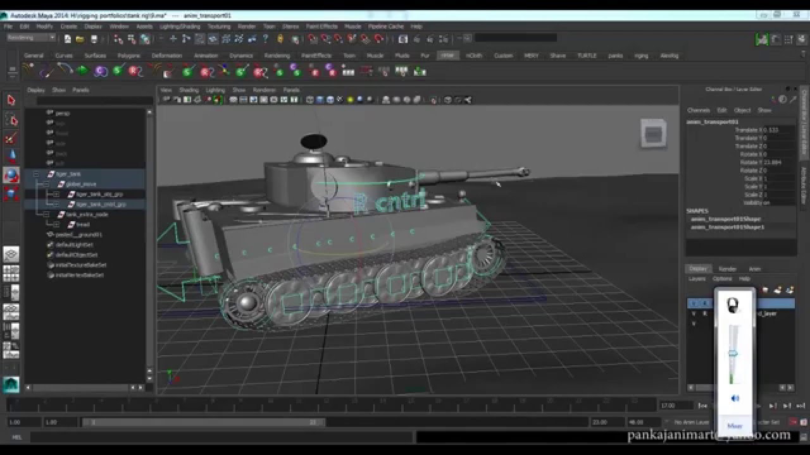This screenshot has height=455, width=810.
Task: Toggle visibility V of selected display layer
Action: pos(694,304)
